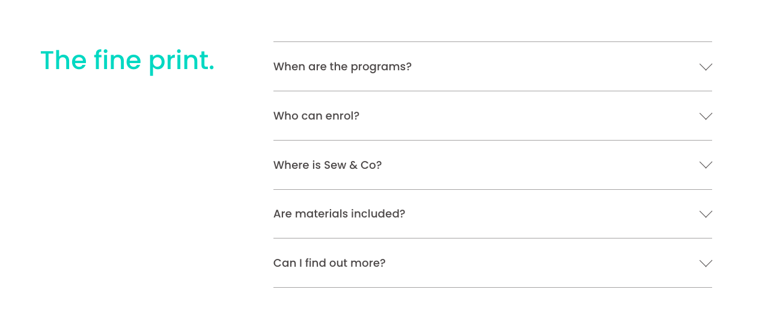This screenshot has width=759, height=328.
Task: Open the "Who can enrol?" accordion item
Action: click(493, 116)
